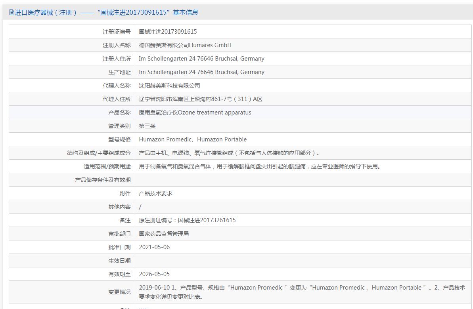
Task: Click registrant name Humares GmbH value
Action: [x=185, y=45]
